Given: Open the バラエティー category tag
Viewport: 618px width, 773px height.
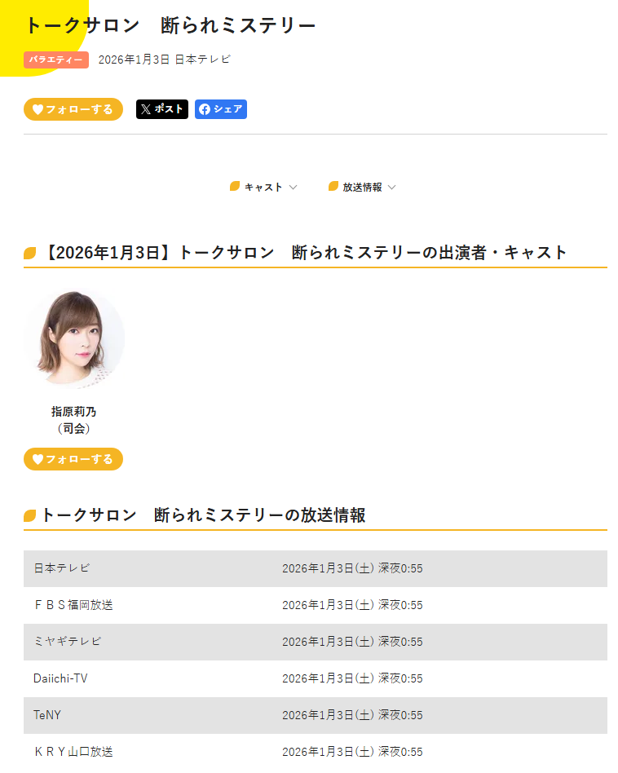Looking at the screenshot, I should click(x=56, y=60).
